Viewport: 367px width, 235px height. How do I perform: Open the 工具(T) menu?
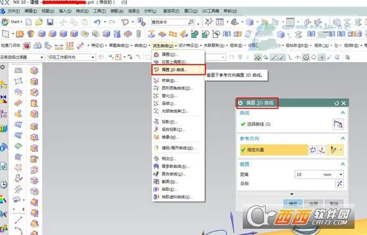[x=99, y=11]
